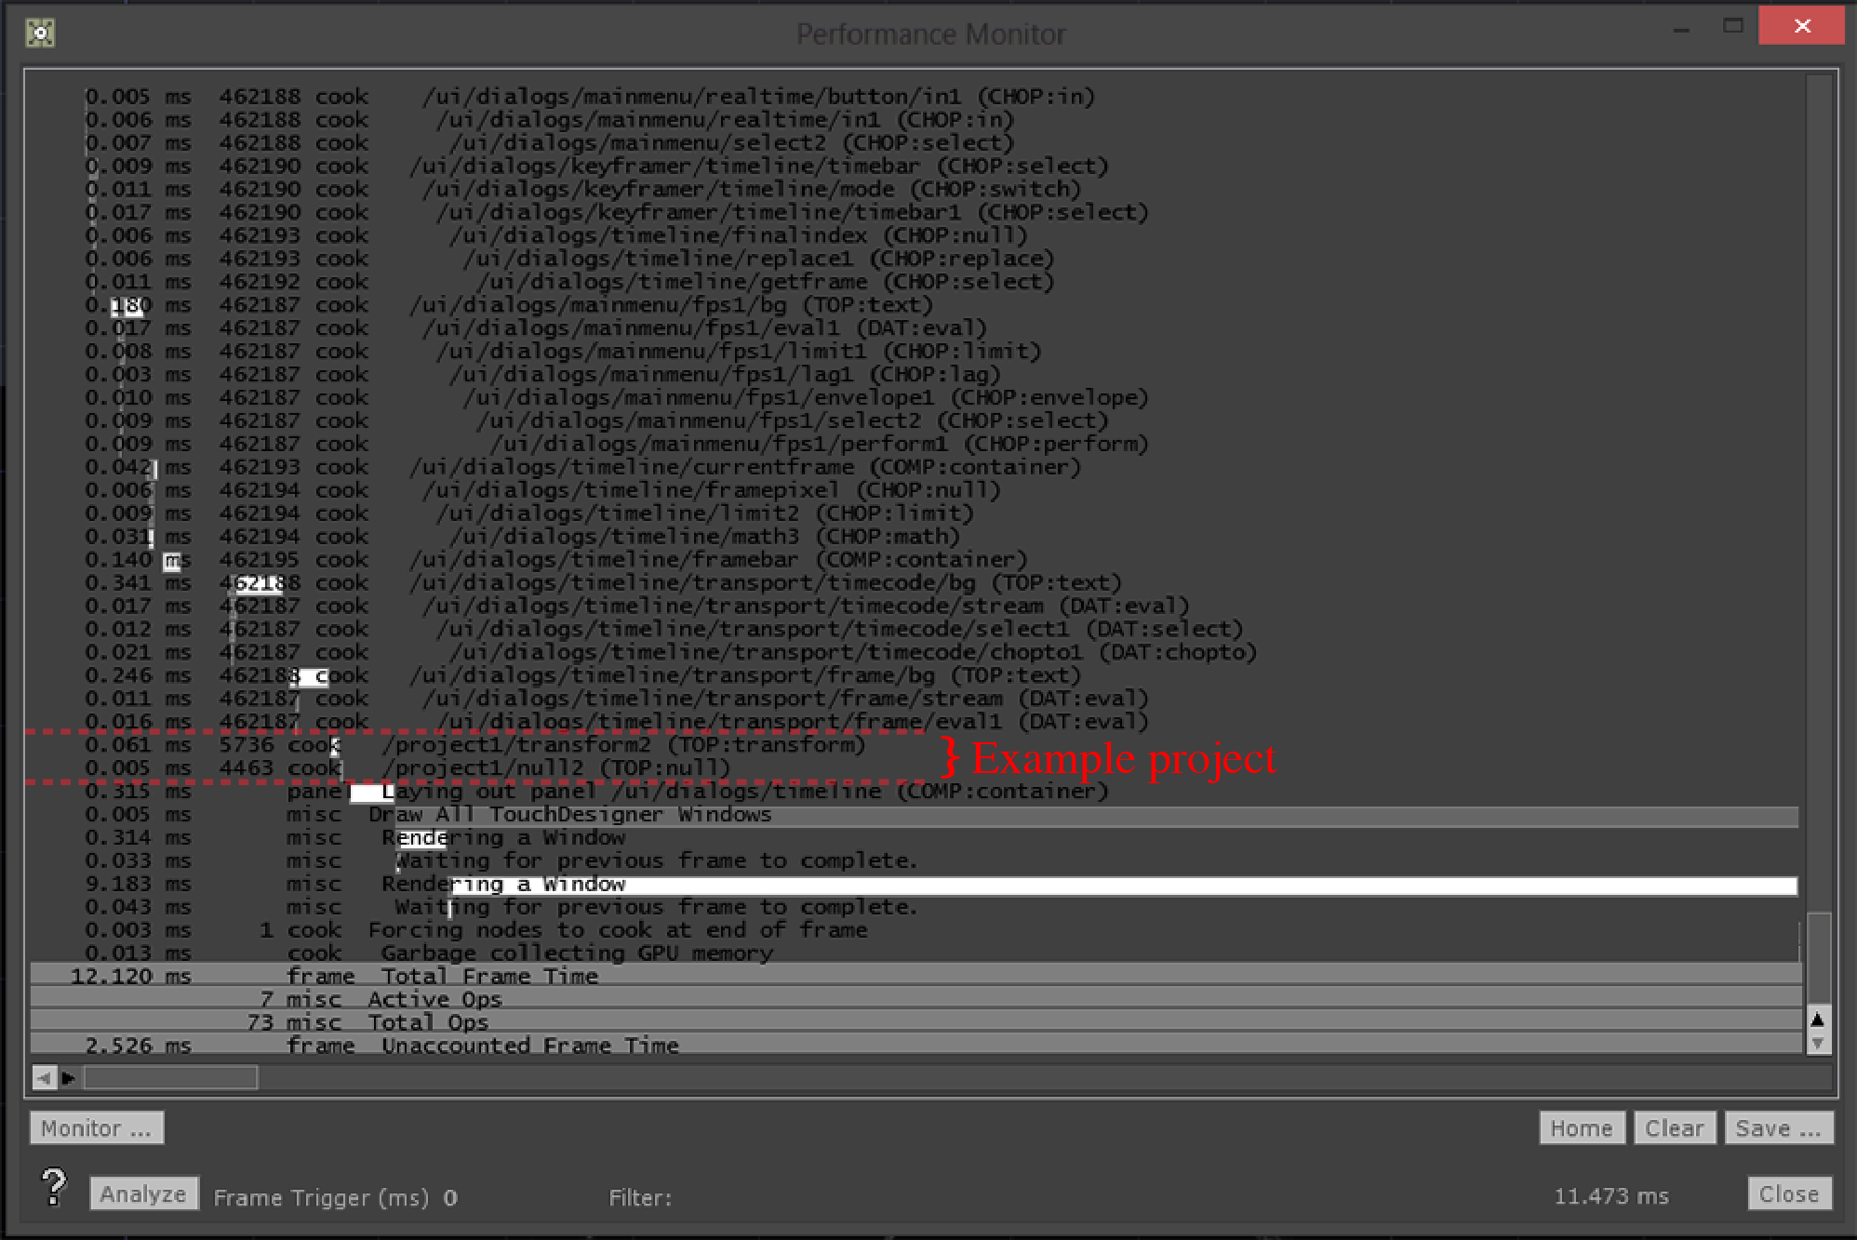Viewport: 1857px width, 1240px height.
Task: Maximize the Performance Monitor window
Action: (1732, 26)
